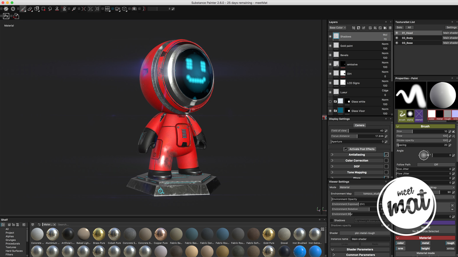Disable the Antialiasing checkbox
The height and width of the screenshot is (257, 458).
[386, 155]
